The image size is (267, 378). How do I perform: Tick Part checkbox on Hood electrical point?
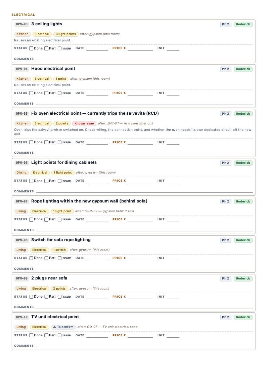point(46,93)
